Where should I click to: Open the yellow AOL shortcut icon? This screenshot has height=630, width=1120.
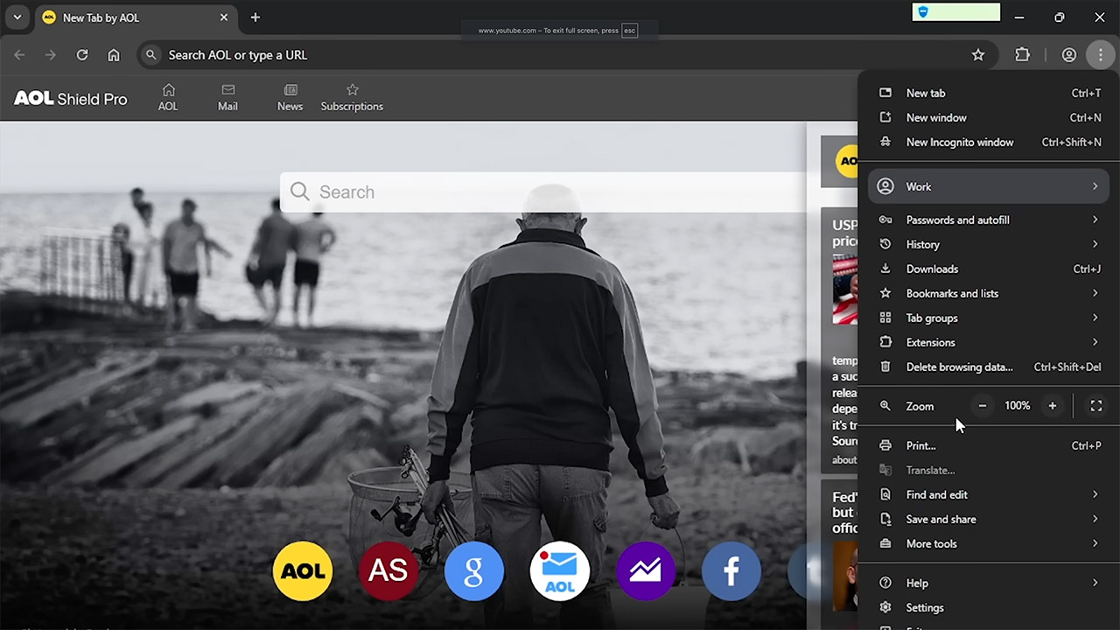pos(302,570)
